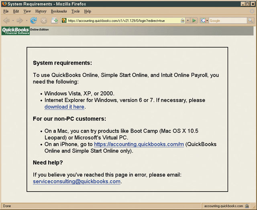
Task: Open the Edit menu
Action: [x=16, y=11]
